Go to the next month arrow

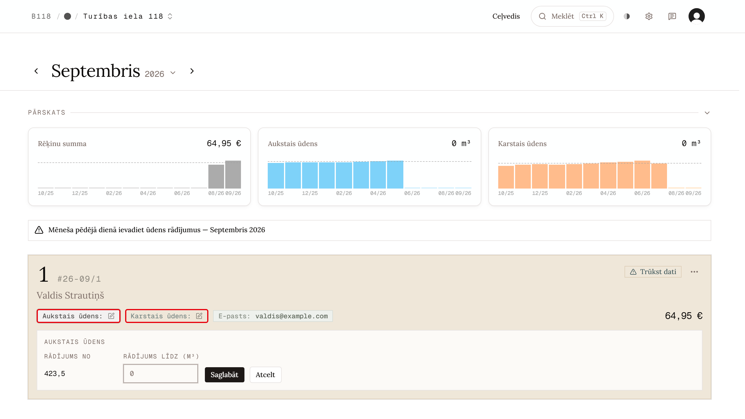[x=192, y=71]
